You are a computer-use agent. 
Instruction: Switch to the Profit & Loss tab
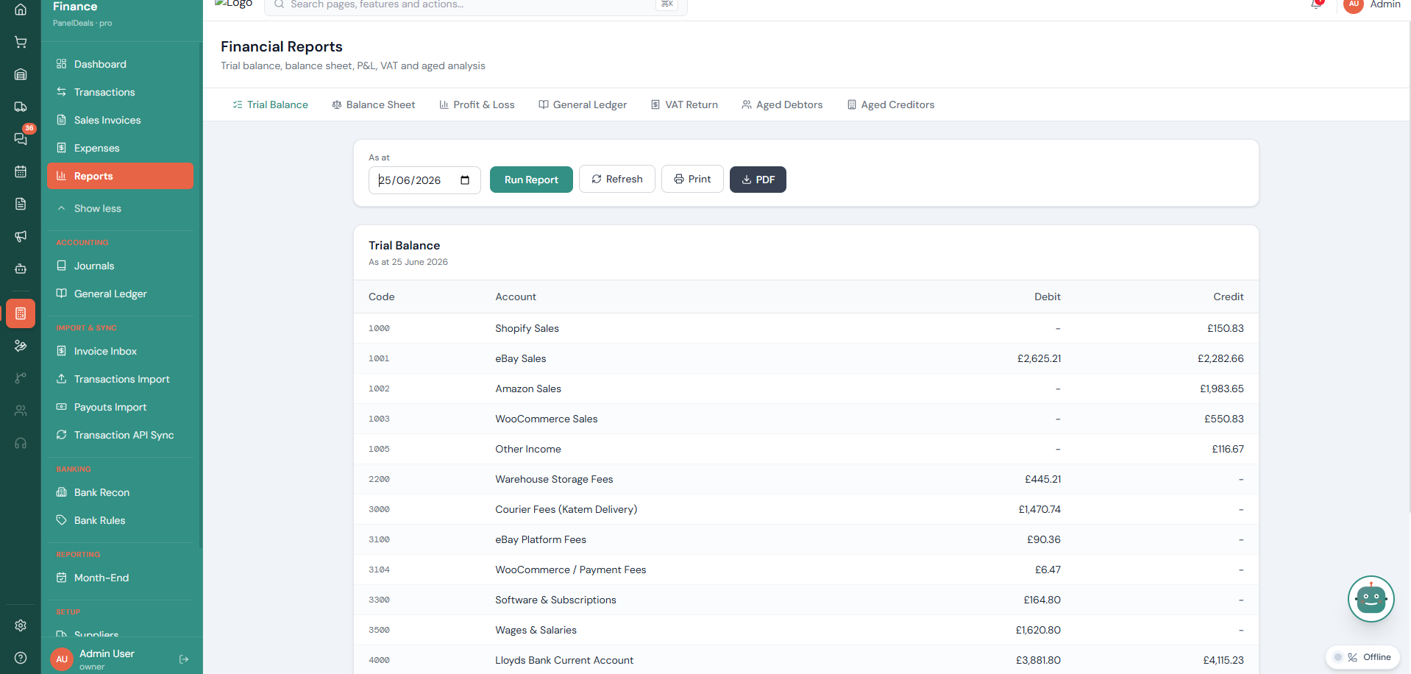click(477, 104)
